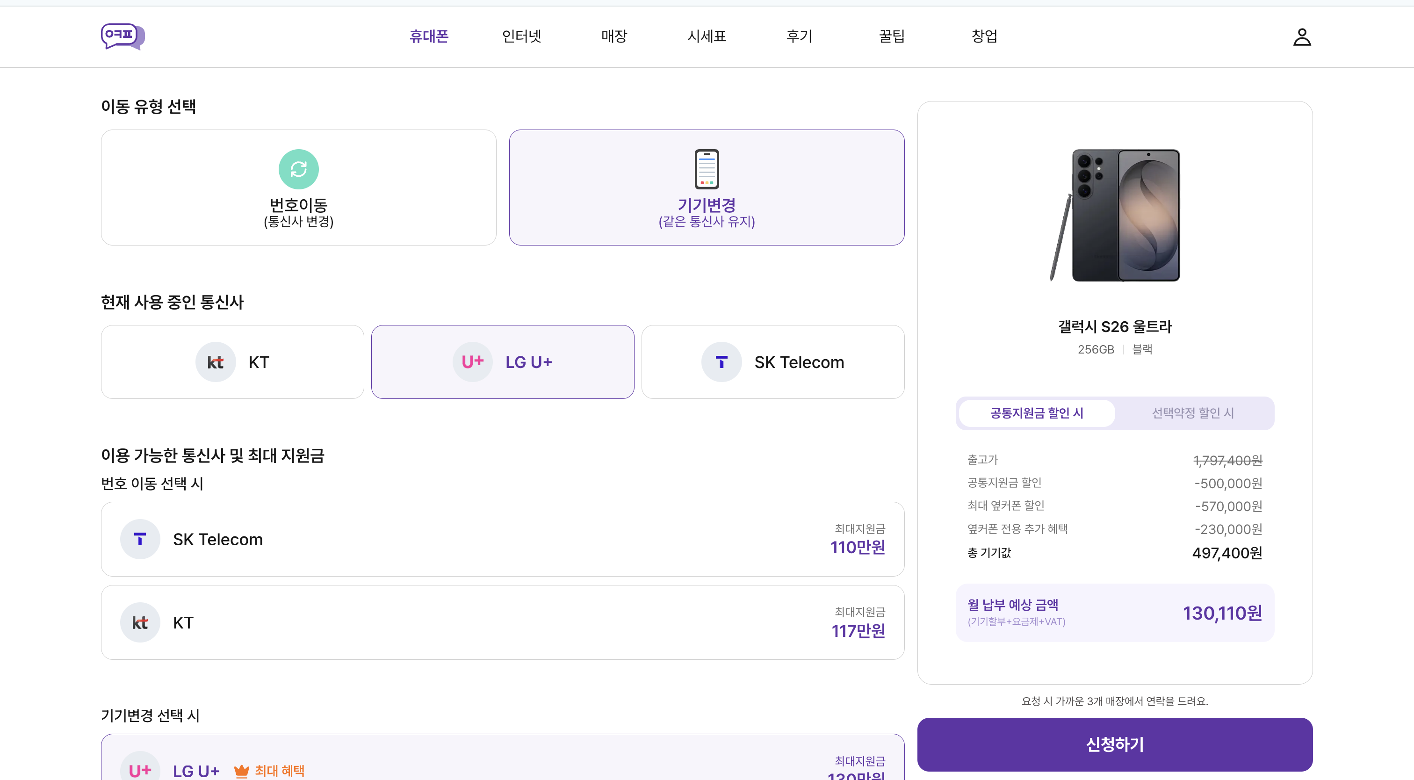Click the kt logo in current carrier row
Viewport: 1414px width, 780px height.
click(x=215, y=362)
